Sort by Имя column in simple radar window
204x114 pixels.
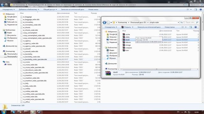[124, 31]
